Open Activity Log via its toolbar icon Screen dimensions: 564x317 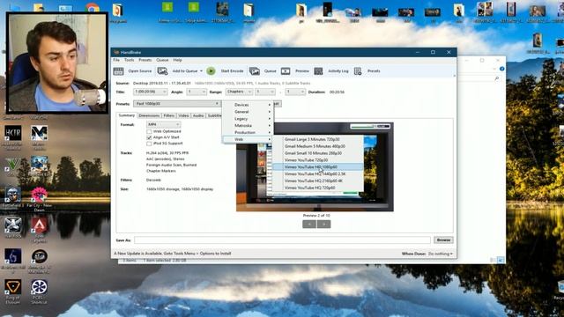[x=318, y=71]
